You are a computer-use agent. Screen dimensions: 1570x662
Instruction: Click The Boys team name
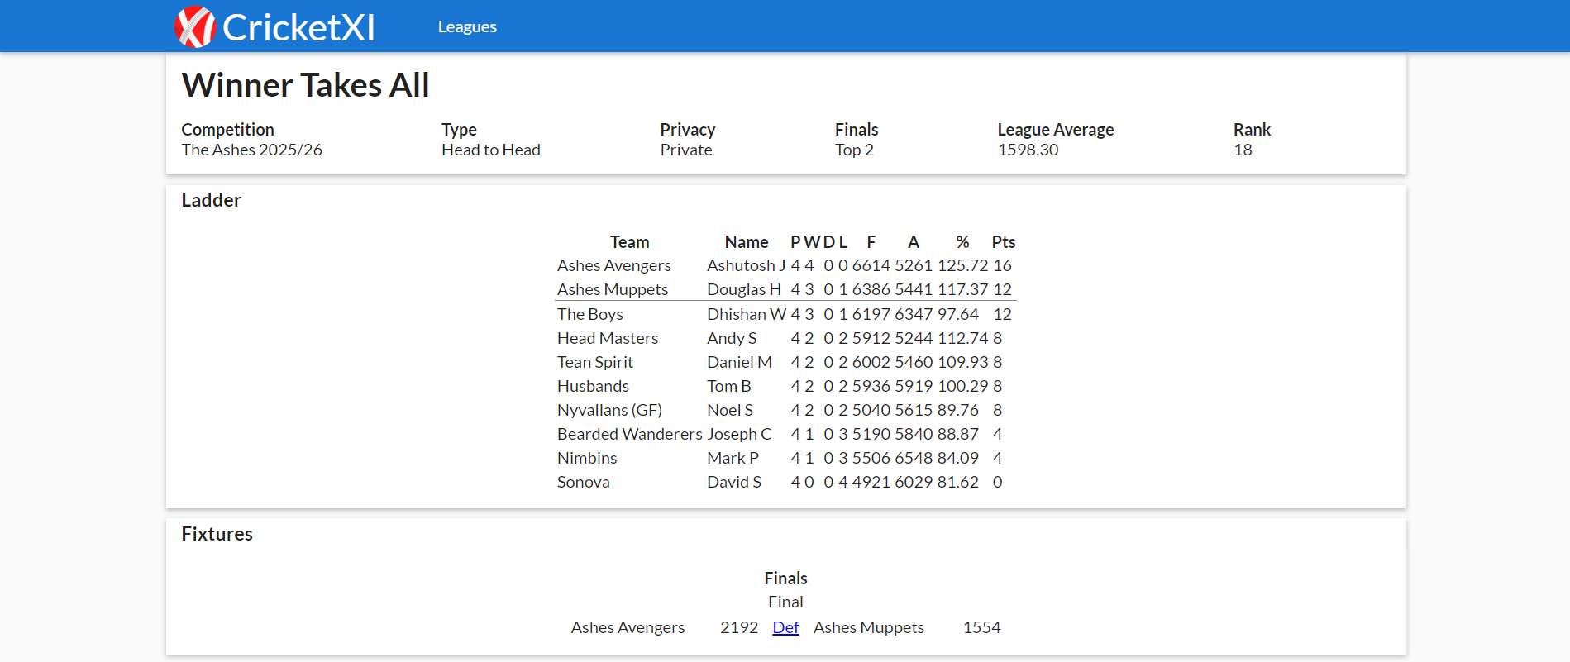click(589, 314)
